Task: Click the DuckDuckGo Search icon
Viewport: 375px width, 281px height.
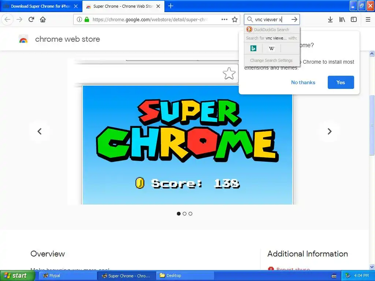Action: tap(249, 29)
